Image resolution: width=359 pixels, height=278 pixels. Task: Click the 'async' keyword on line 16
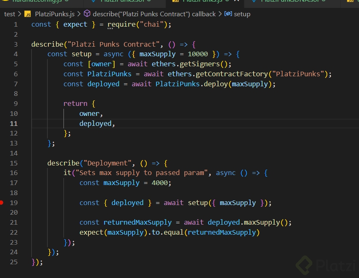coord(226,173)
